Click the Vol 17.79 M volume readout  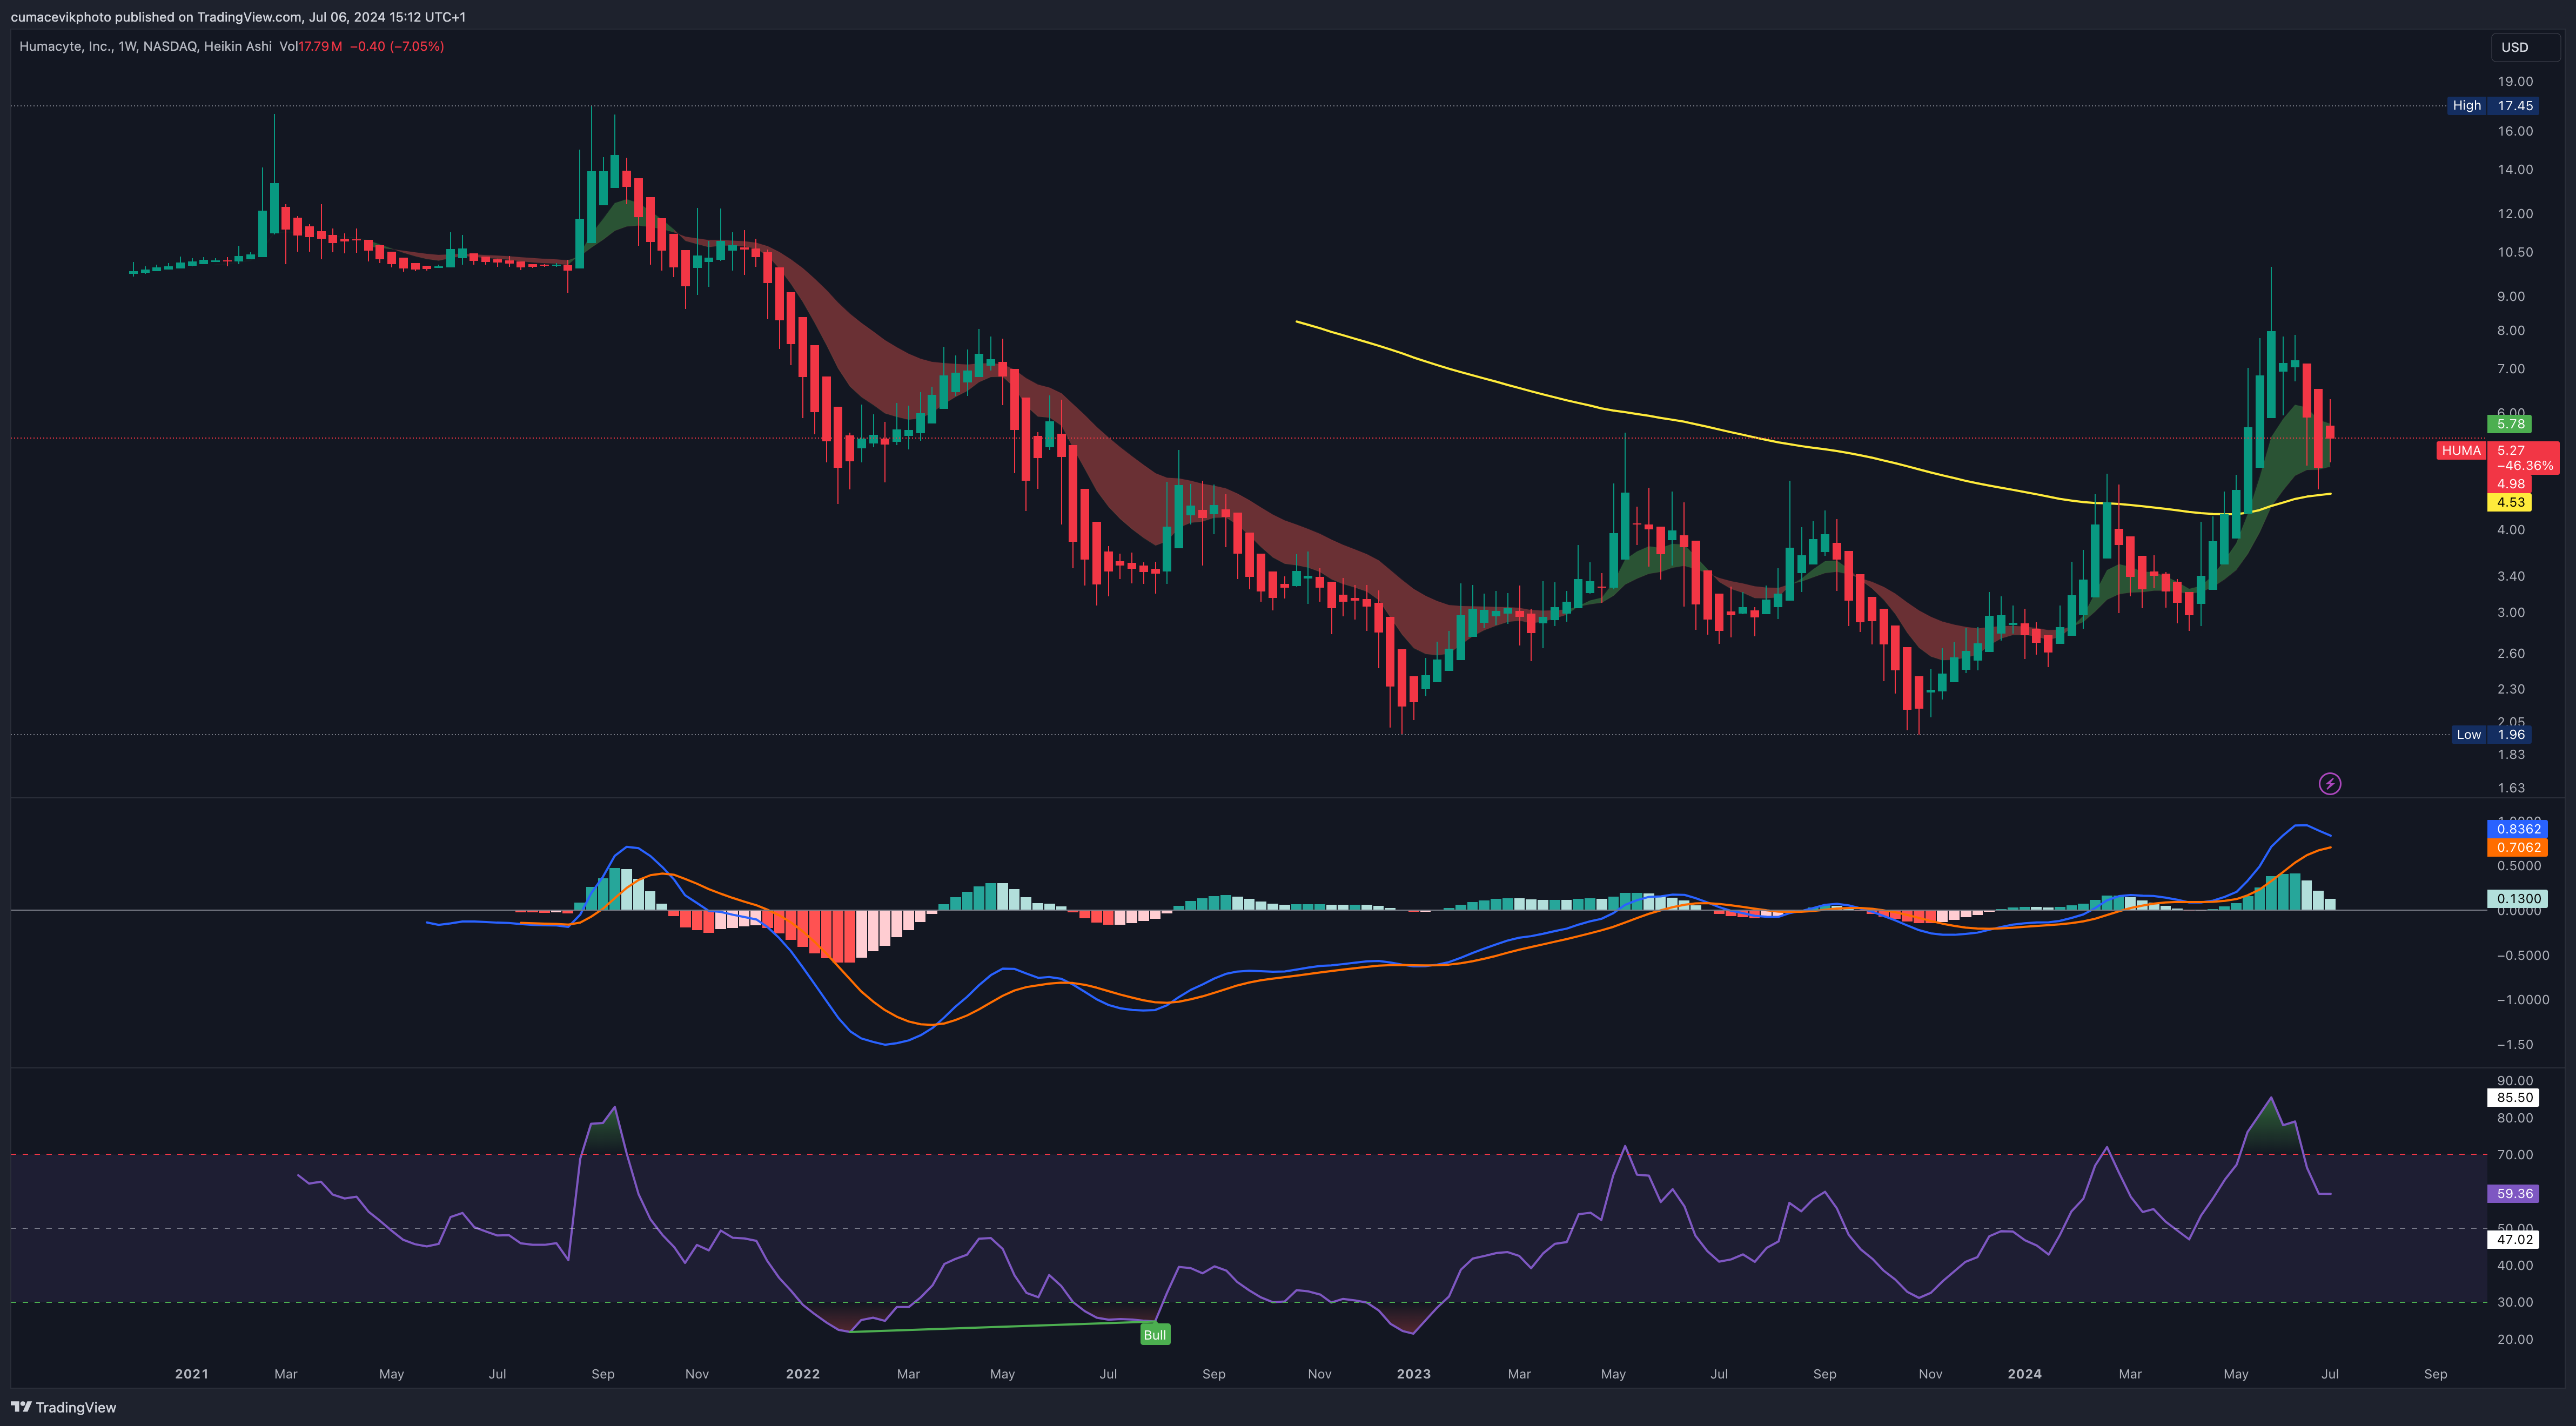[x=311, y=46]
